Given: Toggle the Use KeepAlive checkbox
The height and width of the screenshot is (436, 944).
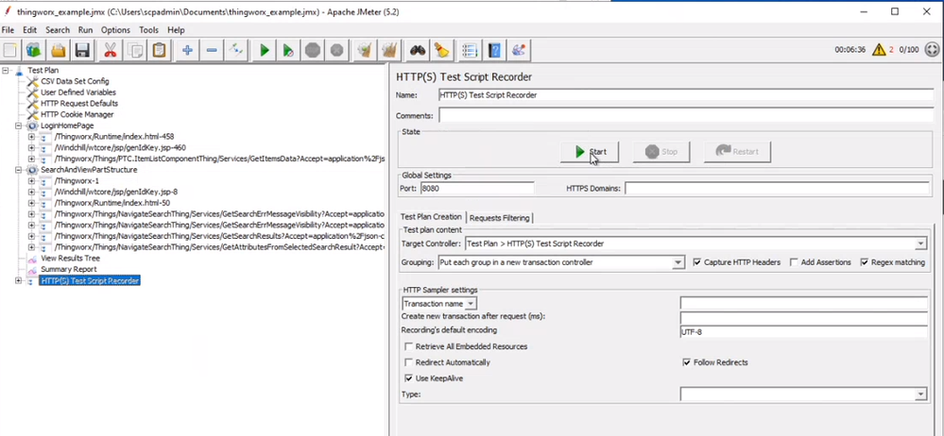Looking at the screenshot, I should (x=409, y=378).
